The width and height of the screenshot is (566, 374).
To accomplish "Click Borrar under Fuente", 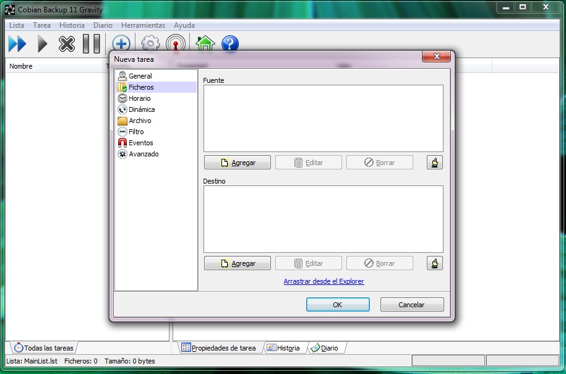I will point(379,163).
